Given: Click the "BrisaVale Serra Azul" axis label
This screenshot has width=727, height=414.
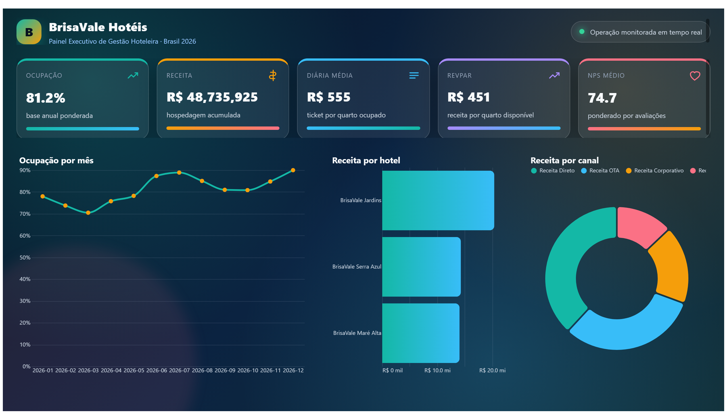Looking at the screenshot, I should (356, 267).
